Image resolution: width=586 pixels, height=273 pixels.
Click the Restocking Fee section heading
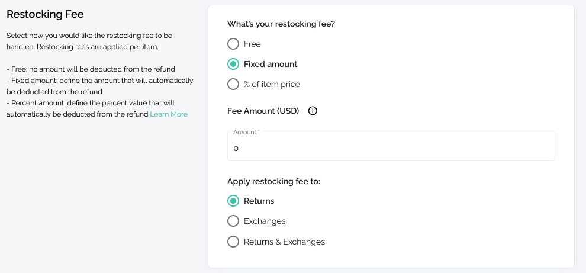pos(45,14)
